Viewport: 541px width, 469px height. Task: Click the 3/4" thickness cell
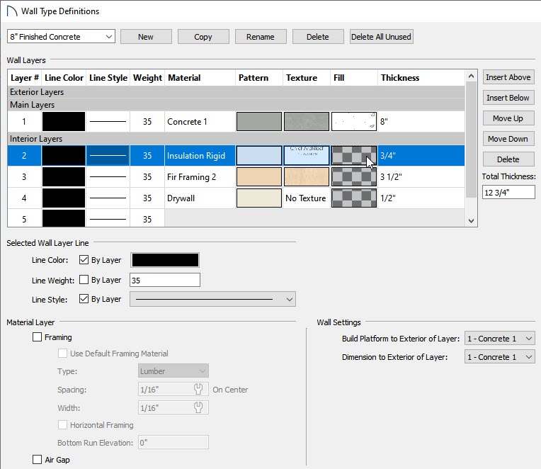click(421, 156)
